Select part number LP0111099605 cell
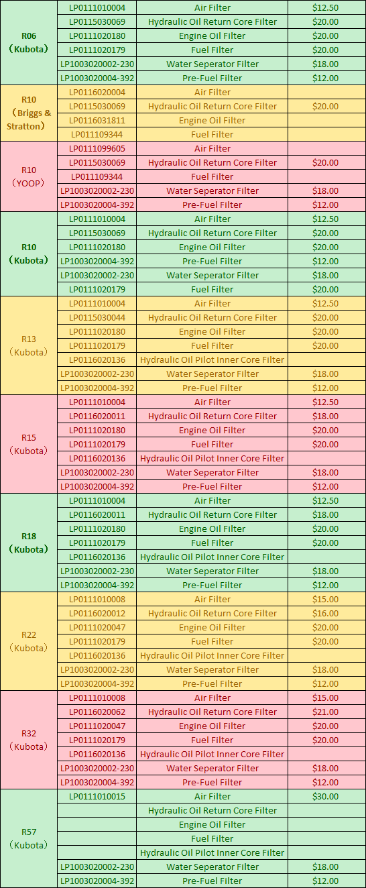Screen dimensions: 366x888 97,149
